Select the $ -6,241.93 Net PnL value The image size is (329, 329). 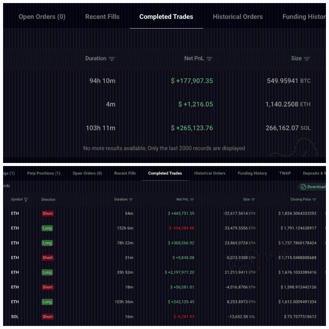pyautogui.click(x=184, y=317)
